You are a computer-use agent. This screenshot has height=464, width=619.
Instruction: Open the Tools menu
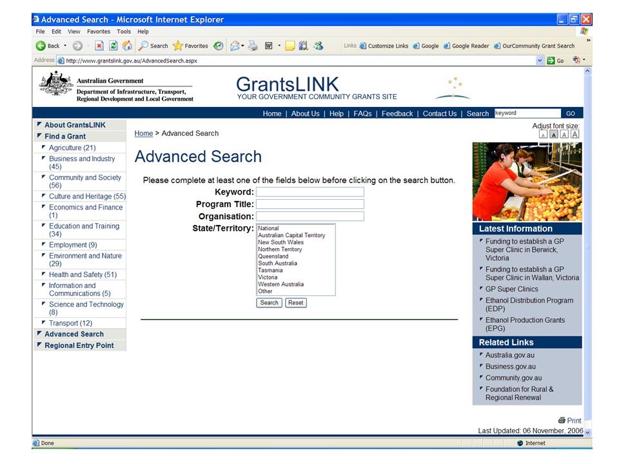pos(124,32)
